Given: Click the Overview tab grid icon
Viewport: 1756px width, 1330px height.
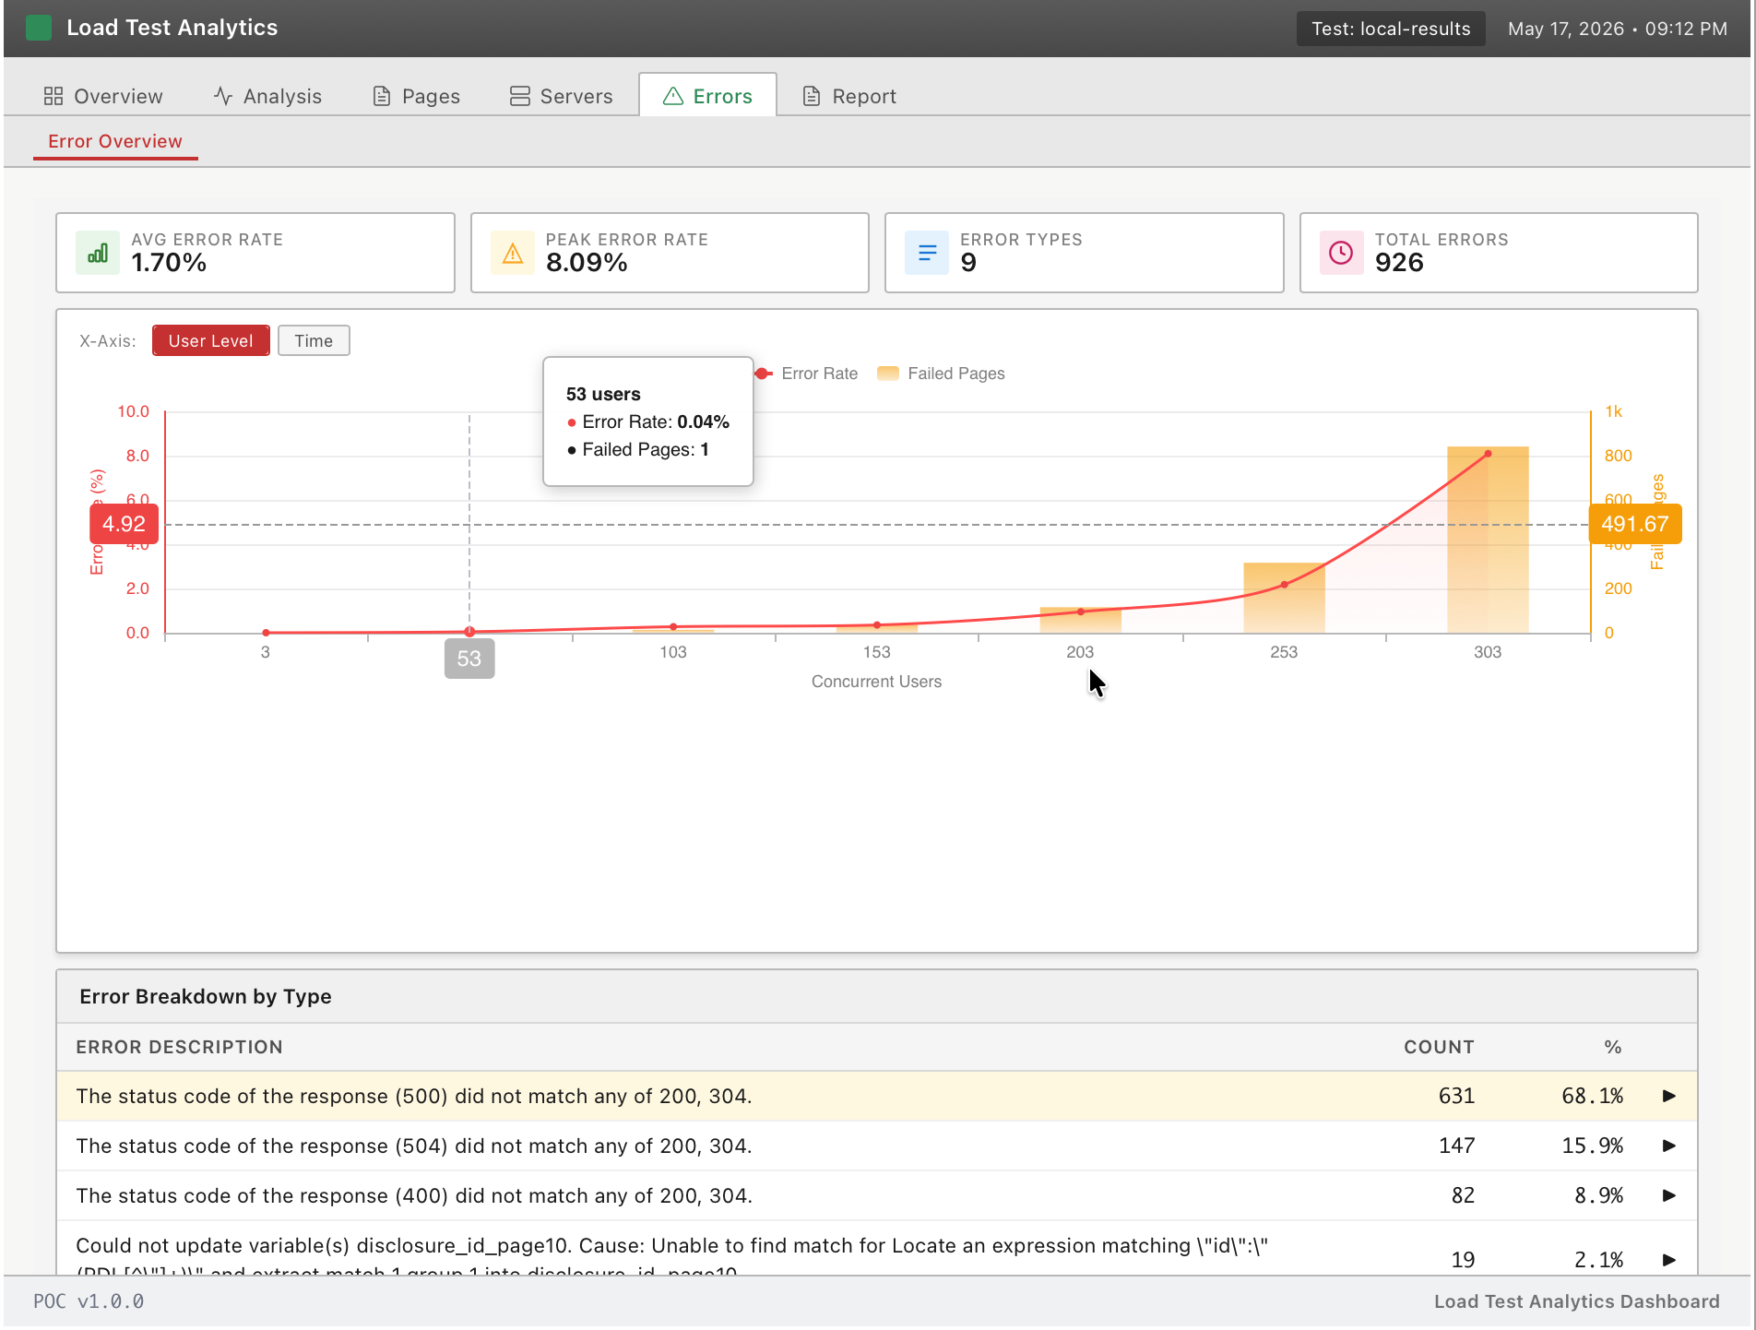Looking at the screenshot, I should pos(53,96).
